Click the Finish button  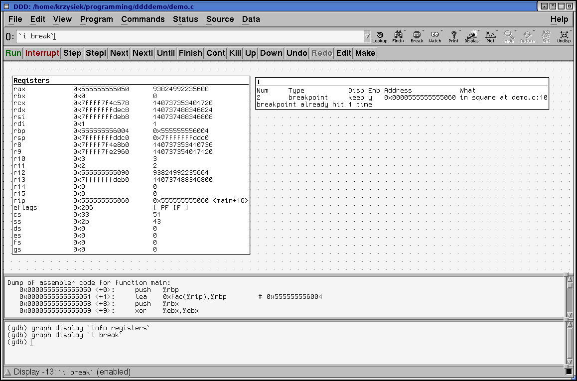click(190, 53)
